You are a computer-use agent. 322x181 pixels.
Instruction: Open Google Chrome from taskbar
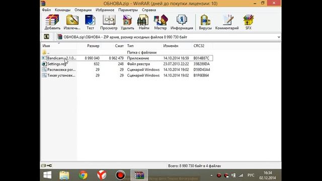[83, 175]
